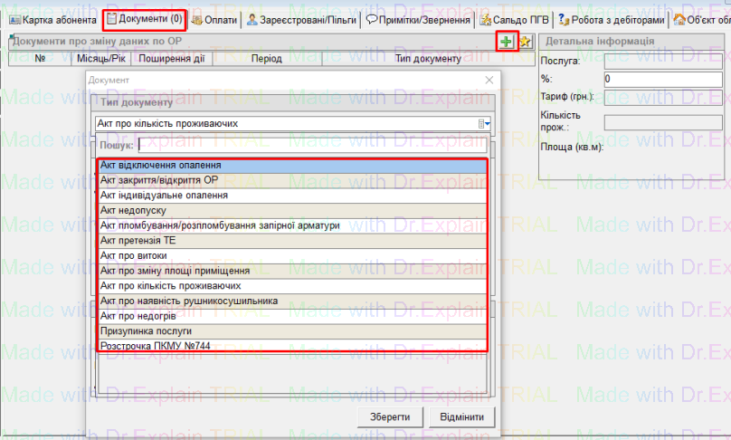The height and width of the screenshot is (440, 731).
Task: Click the Відмінити button
Action: click(465, 416)
